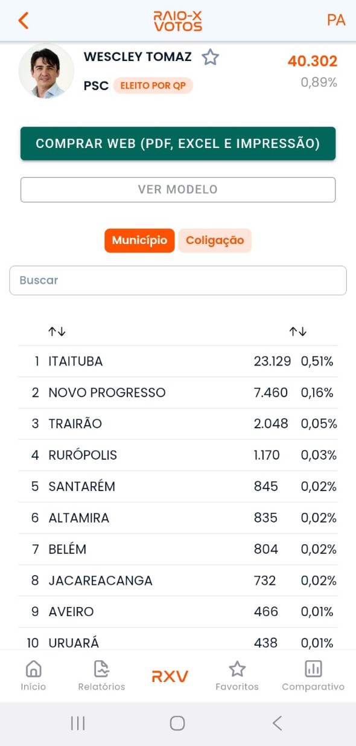Open the Relatórios reports icon
The width and height of the screenshot is (356, 746).
click(101, 669)
